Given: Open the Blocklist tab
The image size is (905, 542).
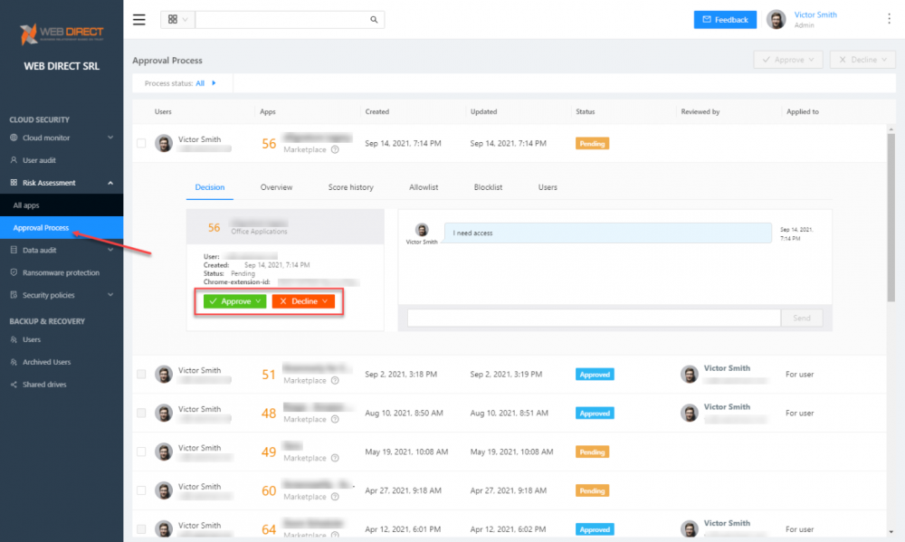Looking at the screenshot, I should pos(488,187).
